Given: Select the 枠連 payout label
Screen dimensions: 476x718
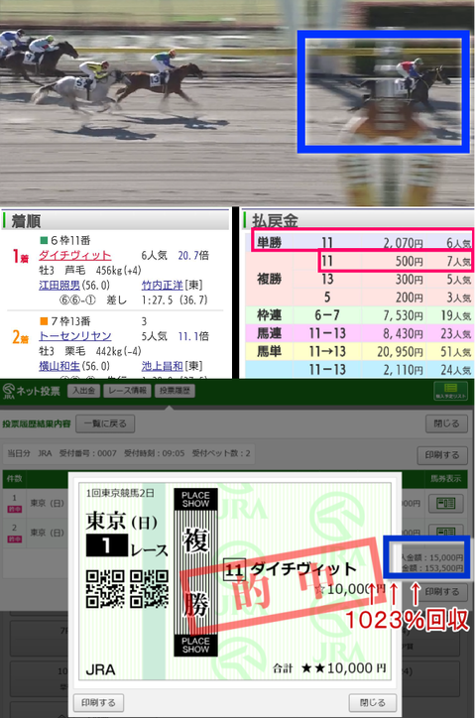Looking at the screenshot, I should tap(269, 315).
